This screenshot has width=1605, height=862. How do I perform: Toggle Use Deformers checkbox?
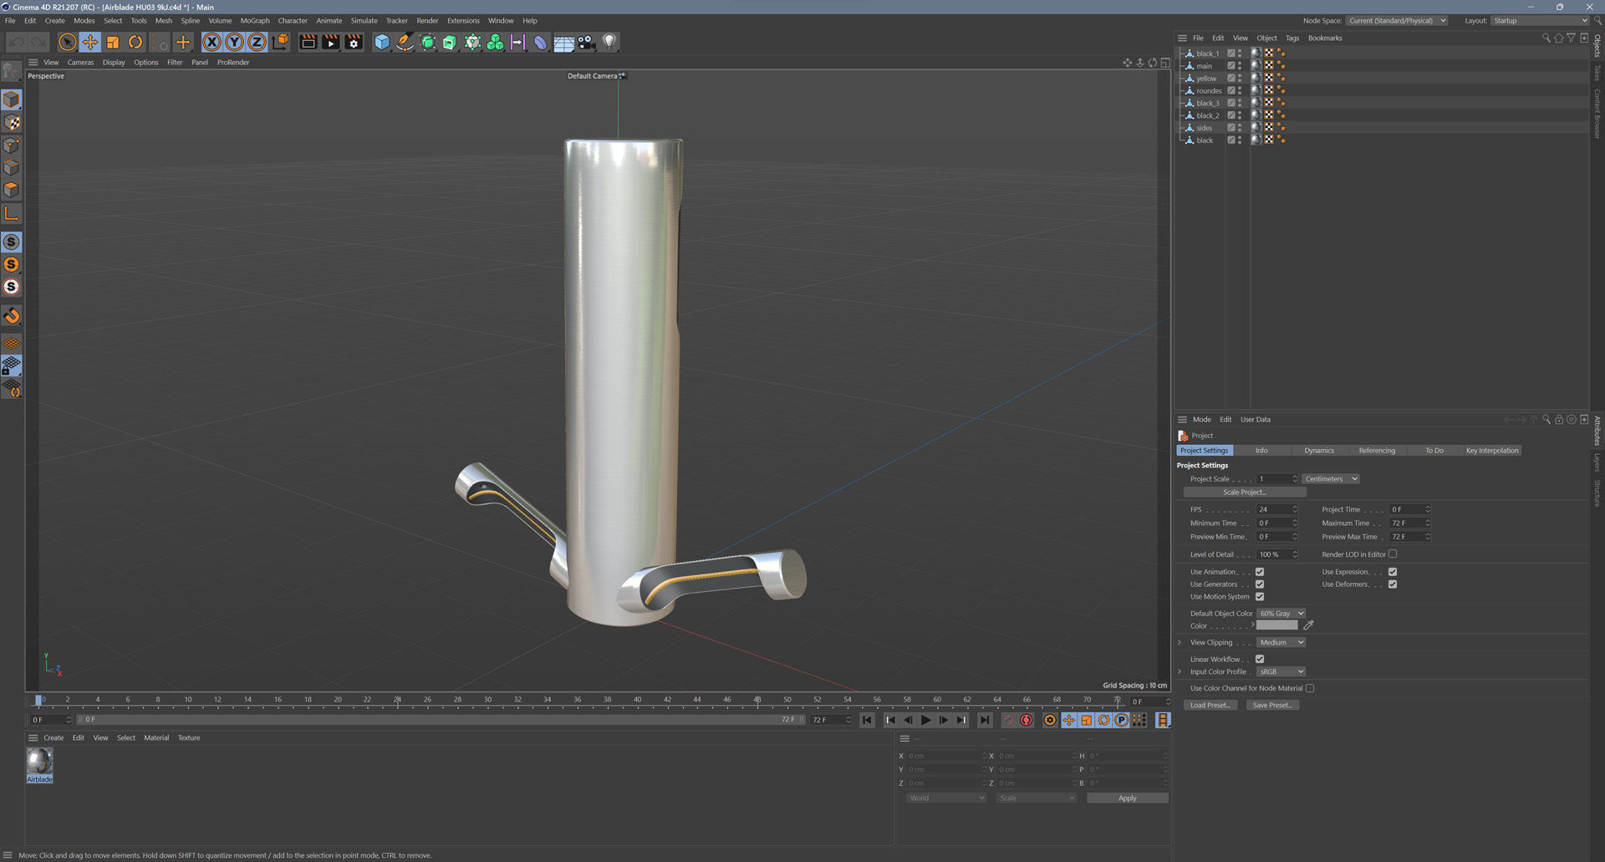(x=1393, y=584)
